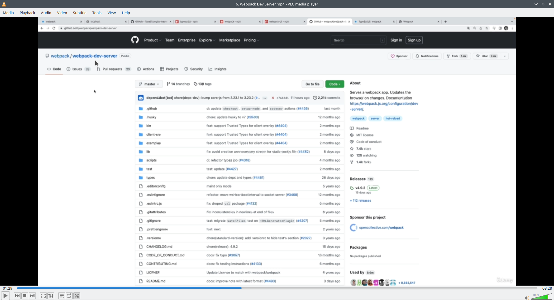Click the browser address bar in video
Image resolution: width=554 pixels, height=300 pixels.
260,28
